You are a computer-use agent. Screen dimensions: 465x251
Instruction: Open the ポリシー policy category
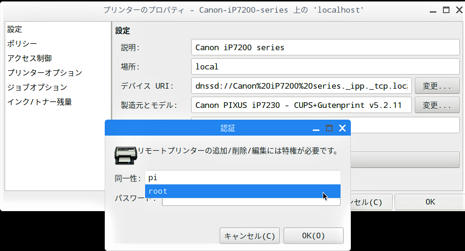click(22, 44)
